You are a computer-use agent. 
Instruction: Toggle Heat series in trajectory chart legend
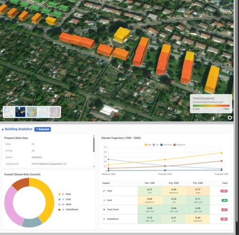pos(148,145)
